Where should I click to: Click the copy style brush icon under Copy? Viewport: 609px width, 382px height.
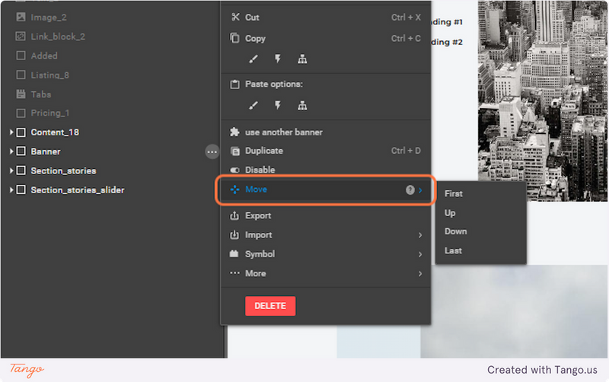pos(253,59)
